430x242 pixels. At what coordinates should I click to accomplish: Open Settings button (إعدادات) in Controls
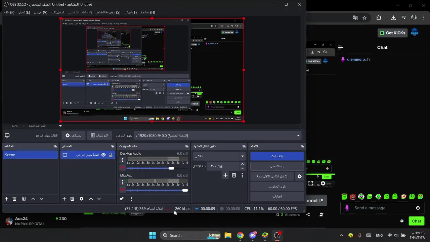coord(277,197)
